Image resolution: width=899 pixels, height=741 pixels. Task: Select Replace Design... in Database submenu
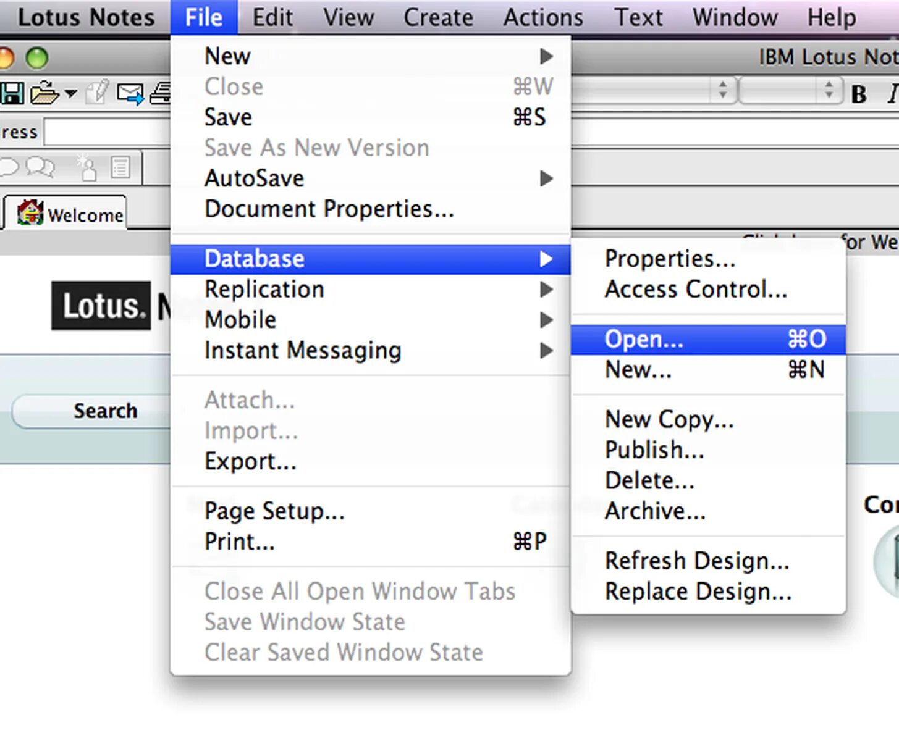[708, 592]
